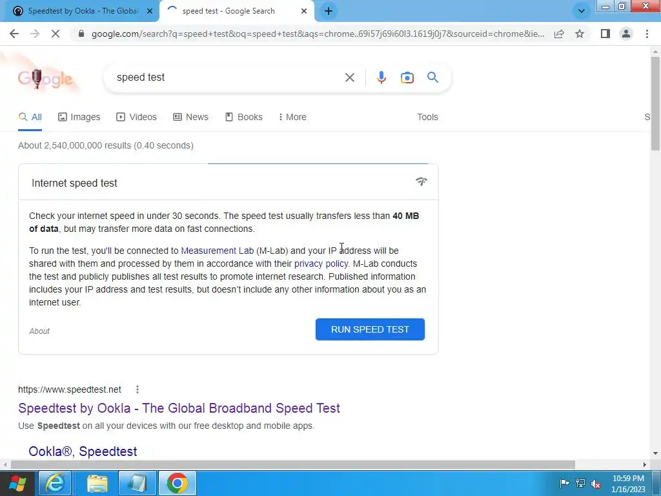Stop loading the page
The image size is (661, 496).
point(56,34)
